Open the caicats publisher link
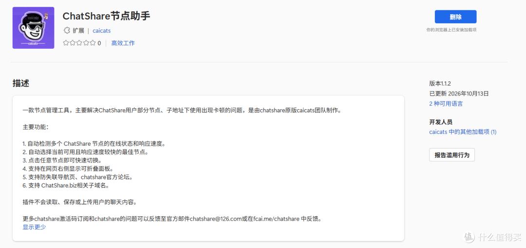This screenshot has height=248, width=526. (102, 31)
